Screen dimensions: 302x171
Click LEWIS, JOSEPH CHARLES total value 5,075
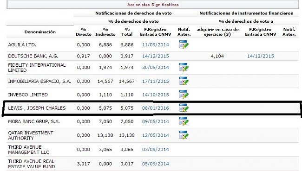(x=127, y=108)
